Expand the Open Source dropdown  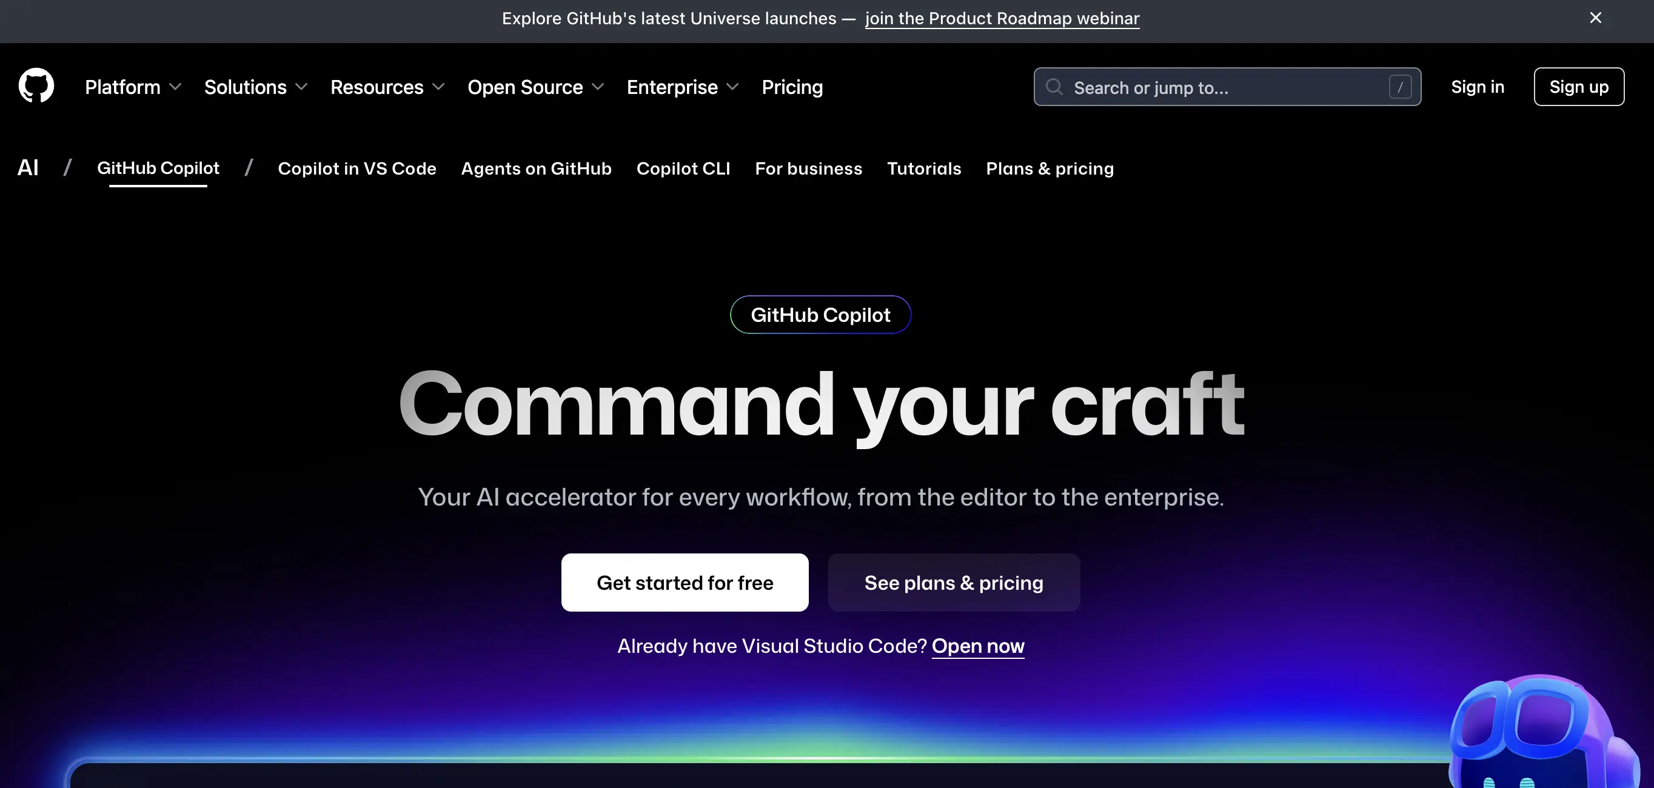(x=535, y=87)
